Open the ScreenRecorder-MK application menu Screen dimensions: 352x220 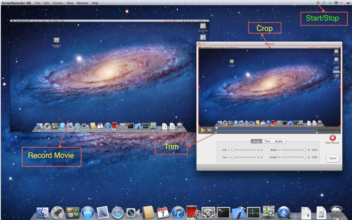tap(17, 3)
